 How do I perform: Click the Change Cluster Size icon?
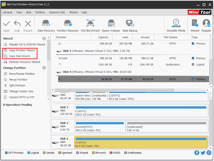(5, 92)
